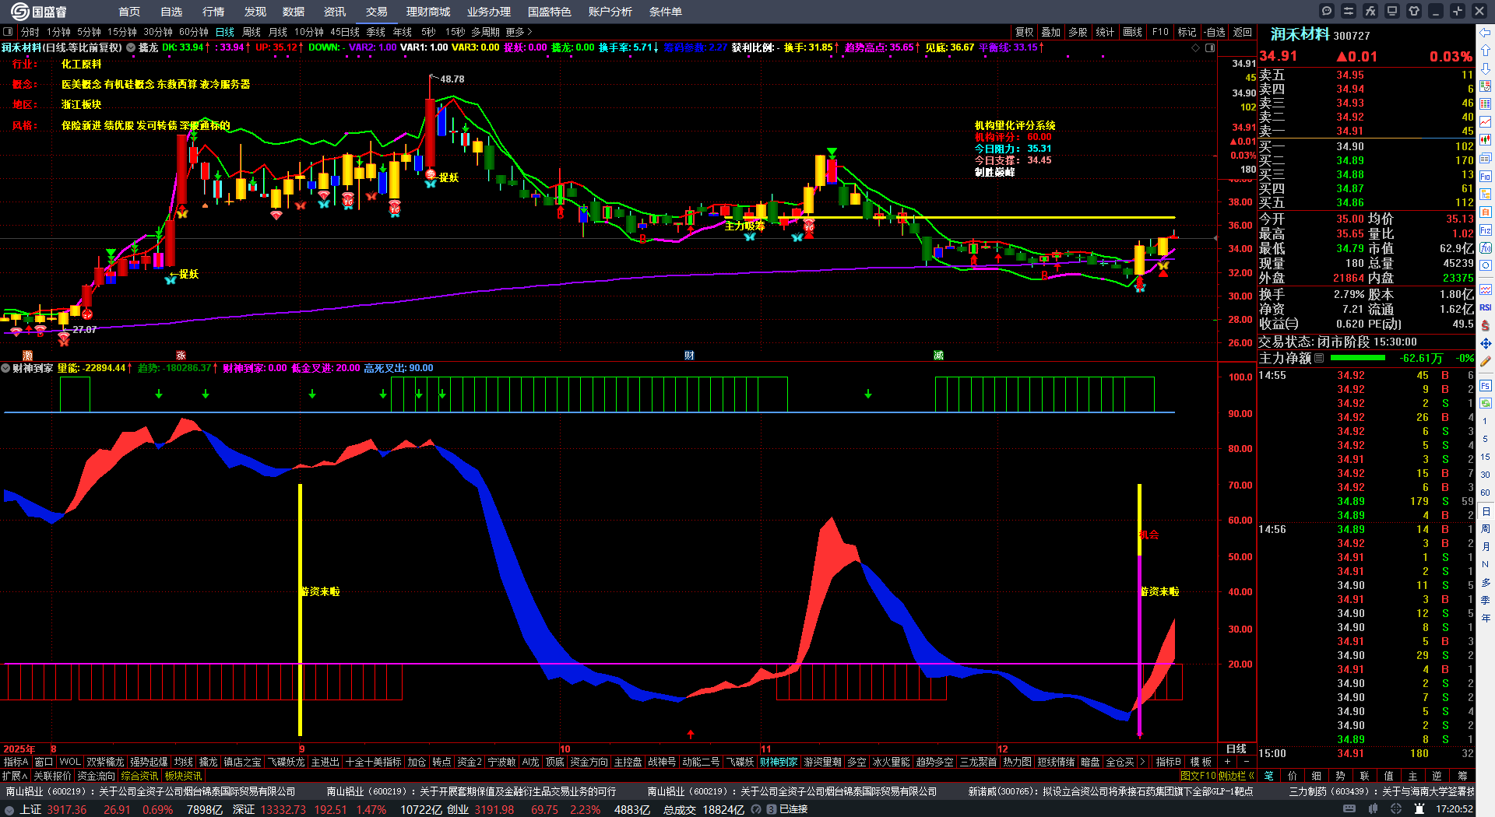Click the up arrow in right sidebar
Image resolution: width=1495 pixels, height=817 pixels.
[1486, 51]
